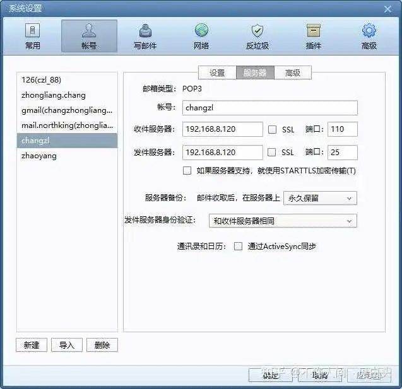Enable SSL for 发件服务器
The height and width of the screenshot is (389, 402).
coord(272,153)
